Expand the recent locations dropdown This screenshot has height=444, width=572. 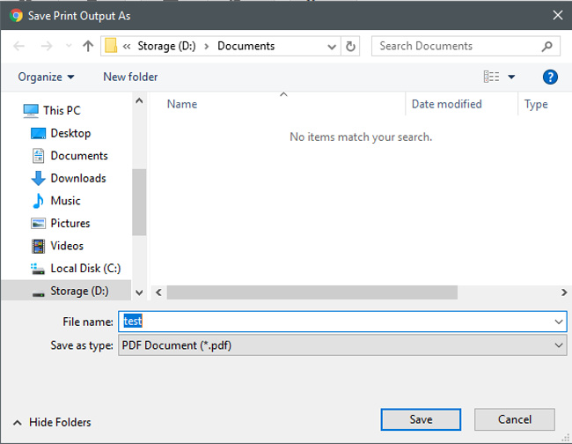tap(67, 47)
